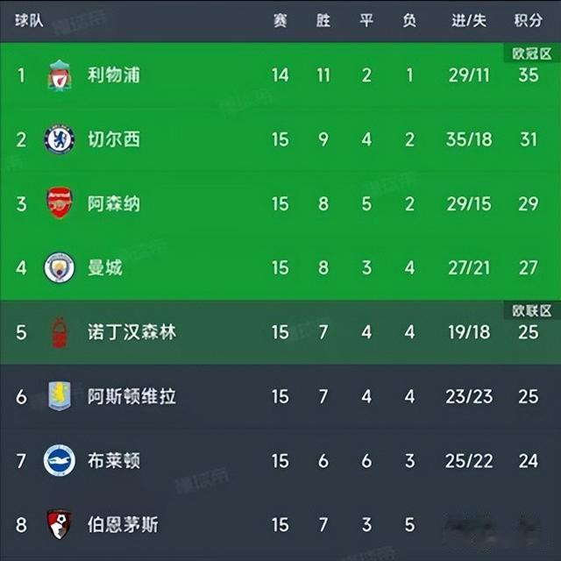Screen dimensions: 561x561
Task: Click the Bournemouth club crest
Action: point(60,524)
